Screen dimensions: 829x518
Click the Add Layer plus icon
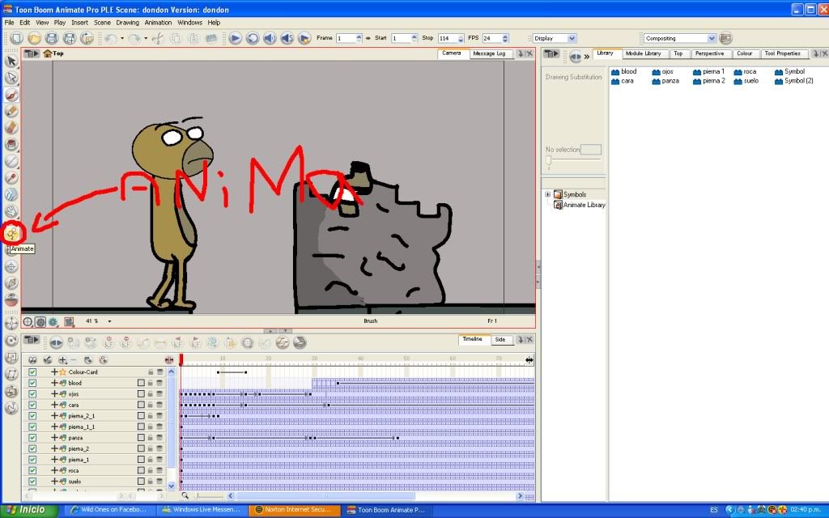pyautogui.click(x=62, y=360)
